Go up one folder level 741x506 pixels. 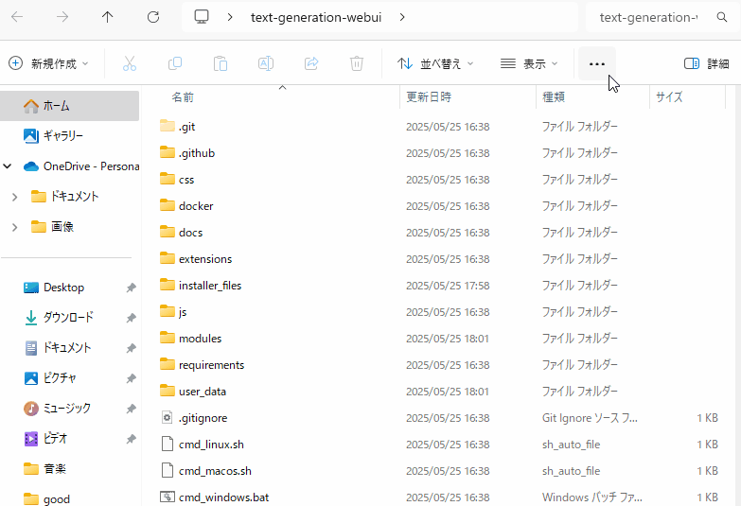[108, 17]
